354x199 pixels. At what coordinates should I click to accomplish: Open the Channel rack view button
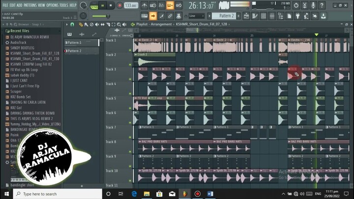pyautogui.click(x=264, y=16)
